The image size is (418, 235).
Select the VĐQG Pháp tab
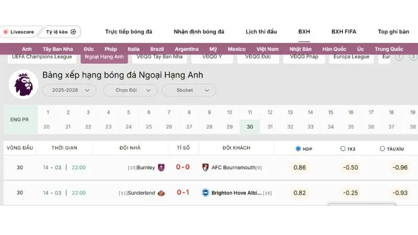pyautogui.click(x=304, y=58)
